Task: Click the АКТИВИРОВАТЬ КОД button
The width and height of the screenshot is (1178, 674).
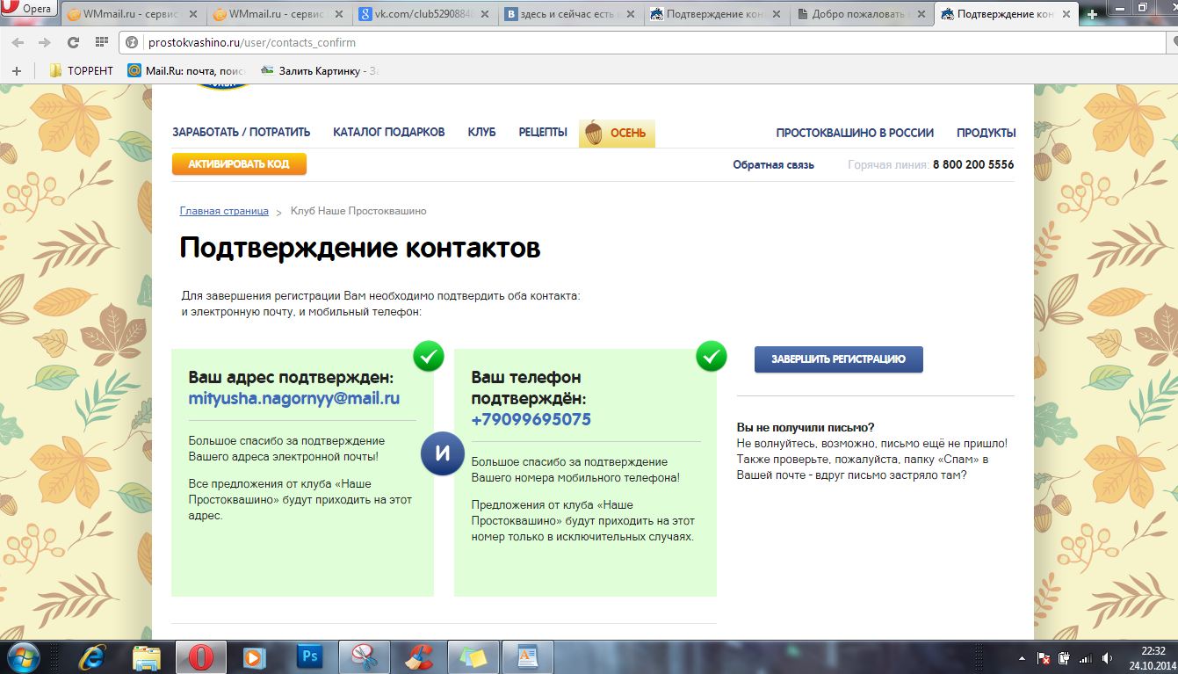Action: pyautogui.click(x=239, y=164)
